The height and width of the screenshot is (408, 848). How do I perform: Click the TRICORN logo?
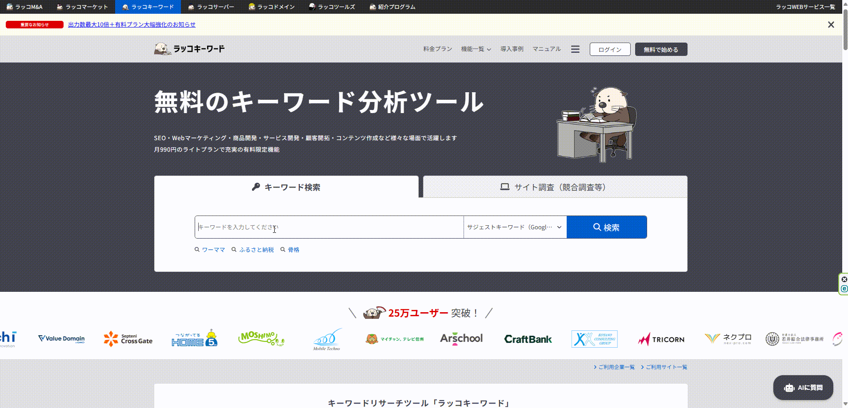point(661,339)
